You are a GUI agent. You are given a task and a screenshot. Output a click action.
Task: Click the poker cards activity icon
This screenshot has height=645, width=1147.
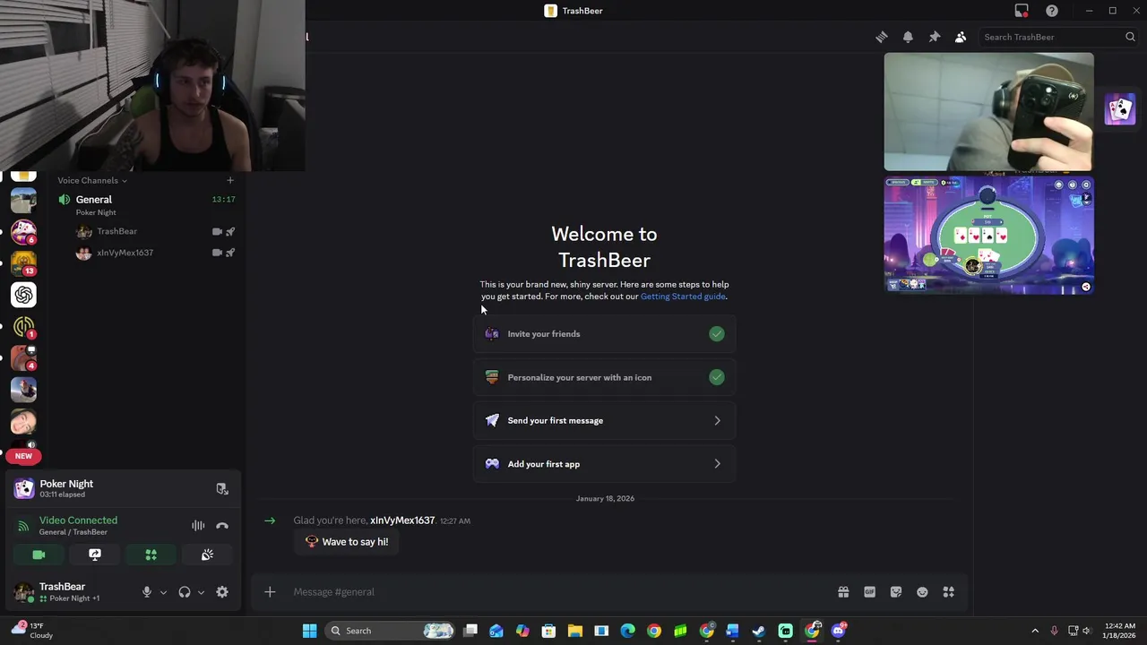(1120, 110)
